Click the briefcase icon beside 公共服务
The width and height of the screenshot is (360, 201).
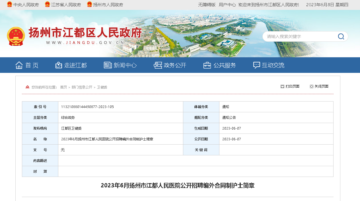pyautogui.click(x=207, y=65)
